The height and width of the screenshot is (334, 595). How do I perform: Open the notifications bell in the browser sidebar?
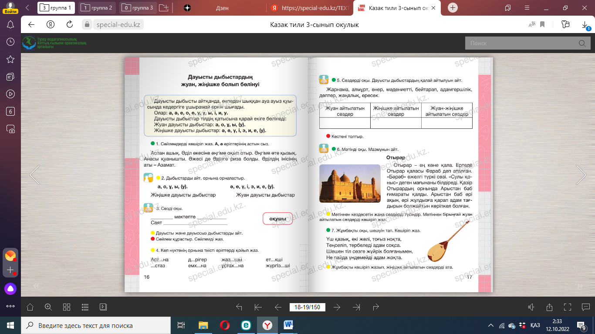point(11,25)
